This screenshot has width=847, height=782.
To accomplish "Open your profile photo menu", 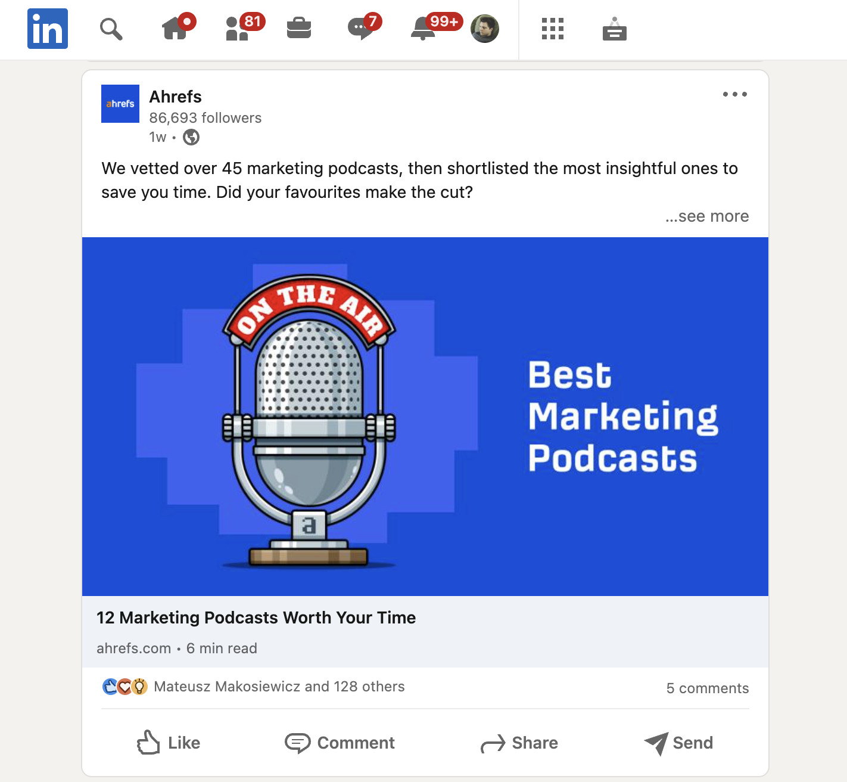I will tap(485, 29).
